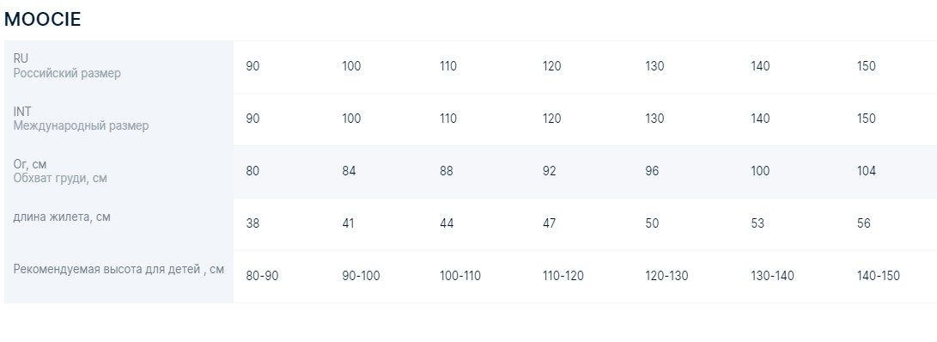Select recommended height 90-100 cell
937x342 pixels.
361,276
